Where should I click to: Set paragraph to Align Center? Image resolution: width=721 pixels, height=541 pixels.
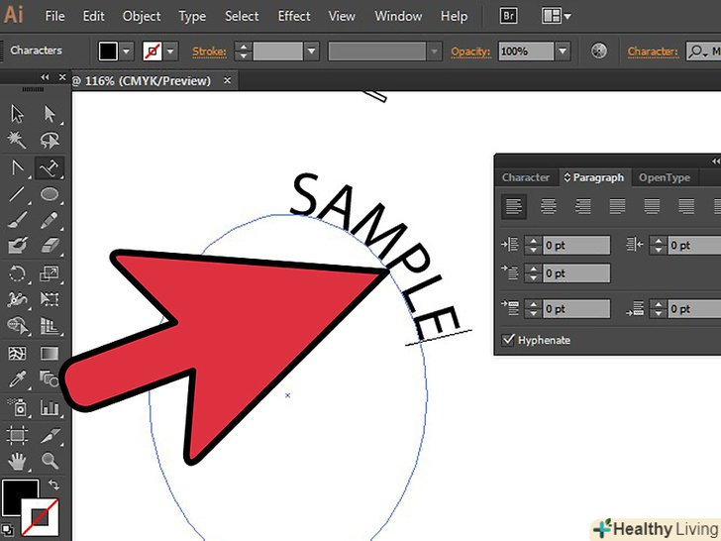point(548,206)
